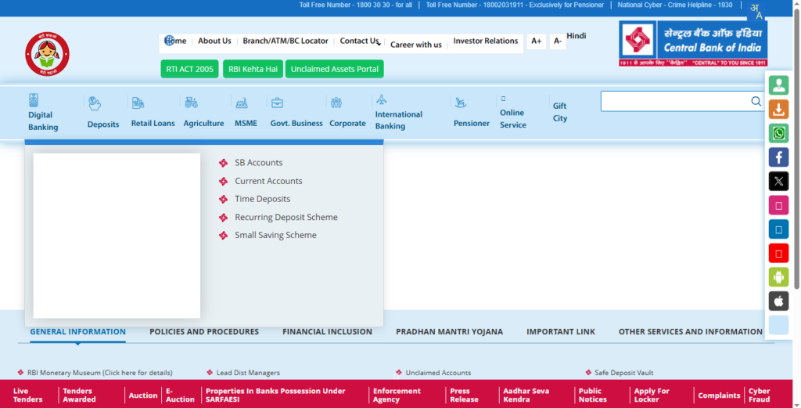The width and height of the screenshot is (801, 408).
Task: Open the Contact Us dropdown arrow
Action: pyautogui.click(x=379, y=45)
